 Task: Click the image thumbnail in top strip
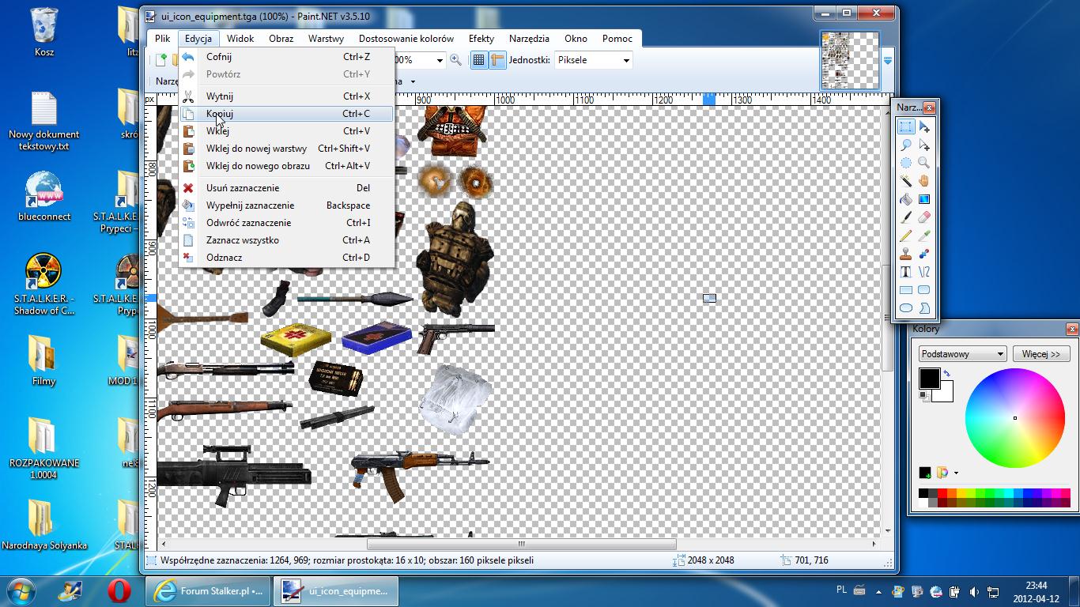850,60
